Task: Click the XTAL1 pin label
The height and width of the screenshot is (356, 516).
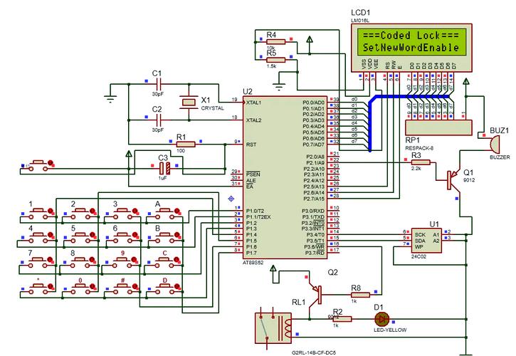Action: [x=253, y=103]
